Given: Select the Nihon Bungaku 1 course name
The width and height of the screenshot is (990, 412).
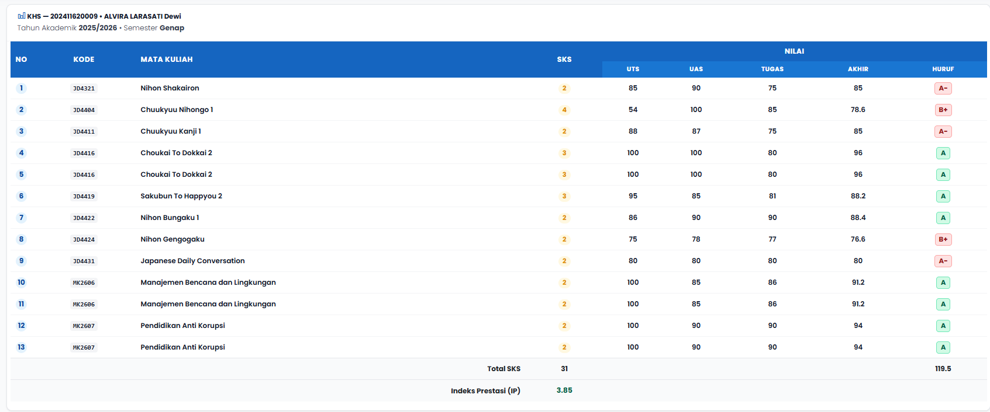Looking at the screenshot, I should 170,218.
